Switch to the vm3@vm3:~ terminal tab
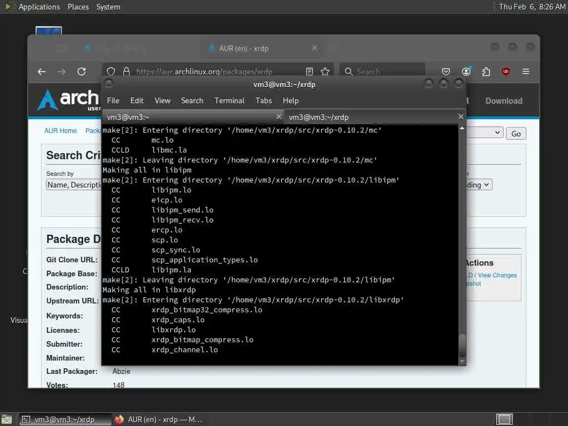This screenshot has height=426, width=568. [x=192, y=117]
